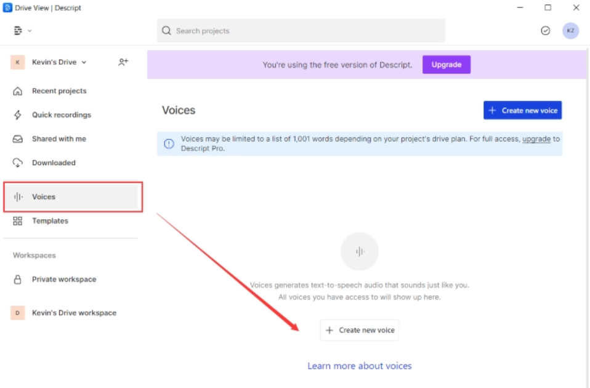Invite members with add-person icon
The image size is (590, 388).
click(x=123, y=62)
